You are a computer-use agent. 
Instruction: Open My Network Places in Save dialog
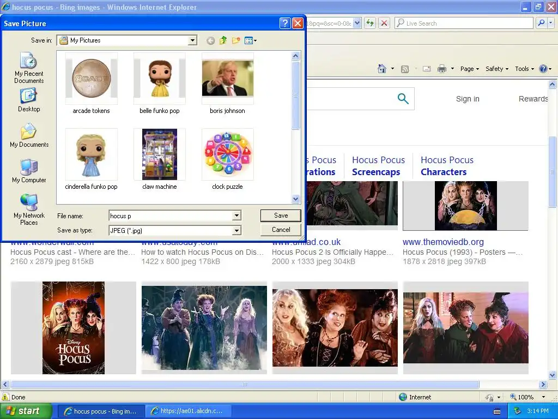click(x=29, y=210)
